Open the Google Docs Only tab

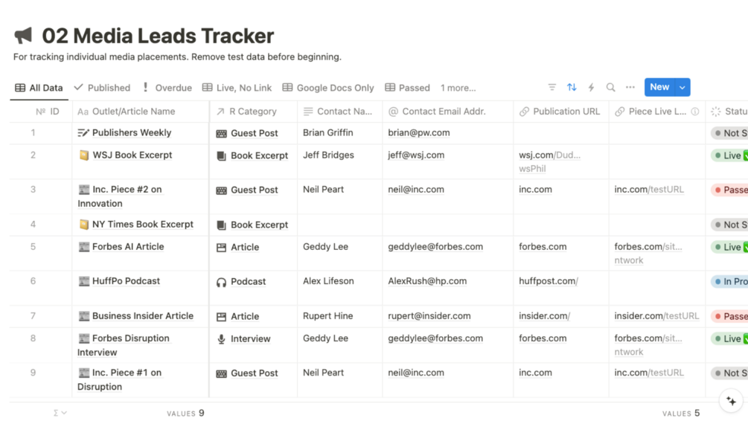(x=328, y=88)
